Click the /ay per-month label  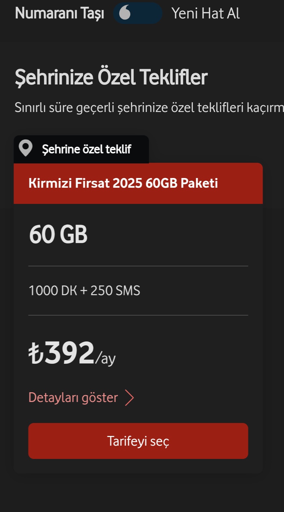click(x=105, y=358)
